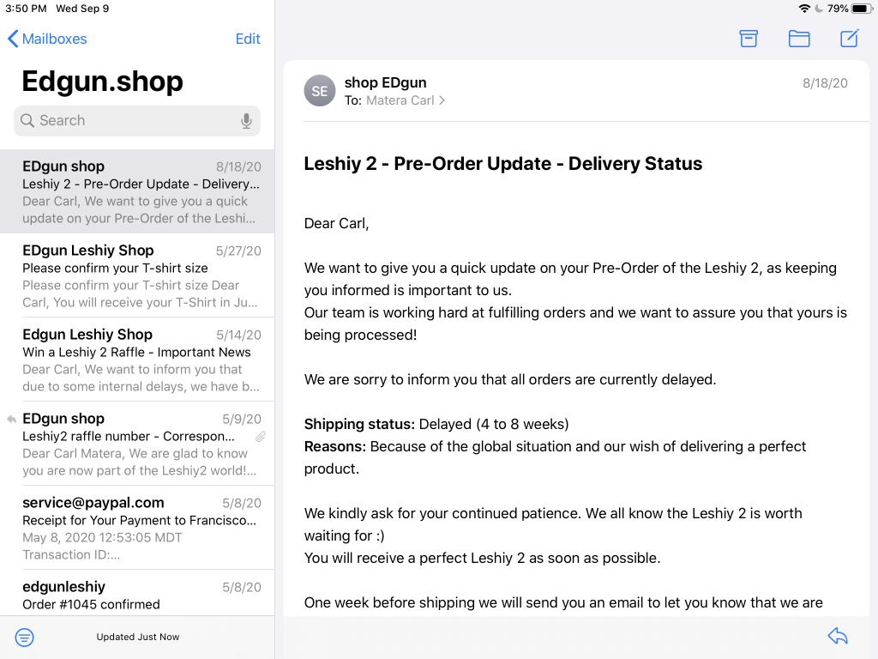The height and width of the screenshot is (659, 878).
Task: Tap the microphone dictation icon in Search
Action: coord(246,121)
